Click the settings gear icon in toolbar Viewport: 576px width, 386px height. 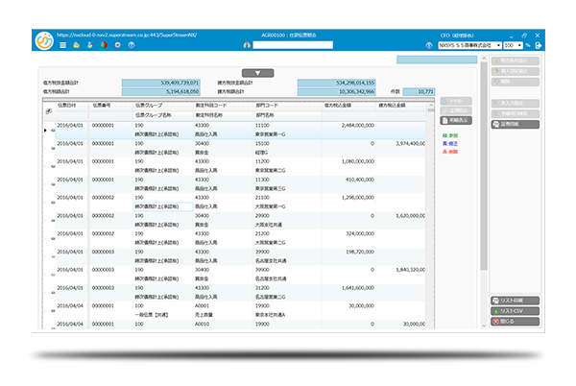(x=116, y=45)
